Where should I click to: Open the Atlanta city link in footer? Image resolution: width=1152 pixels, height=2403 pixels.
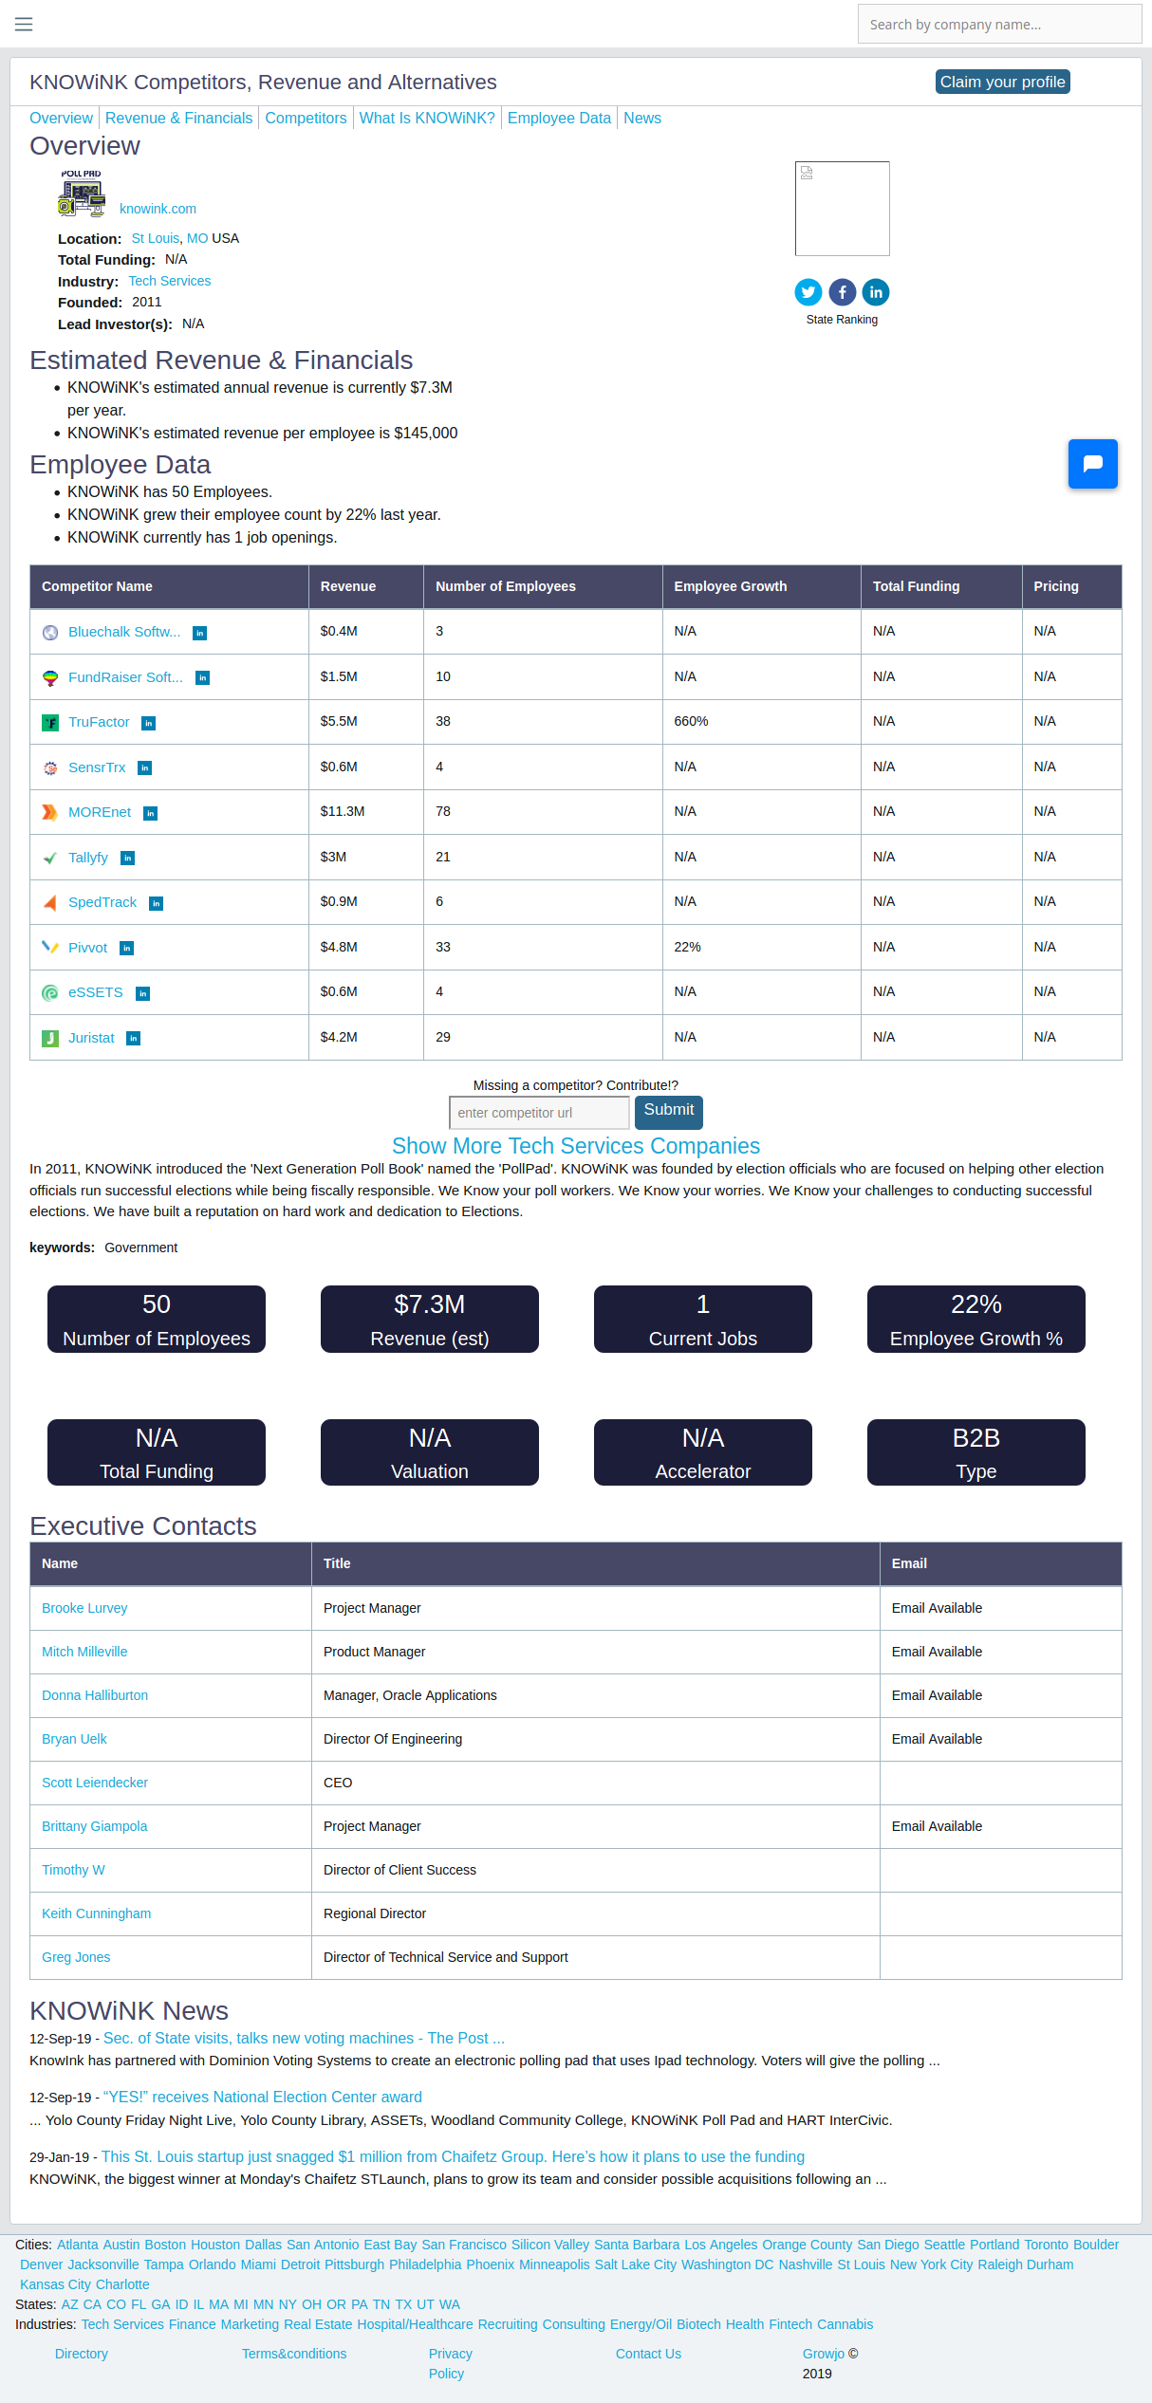(78, 2245)
